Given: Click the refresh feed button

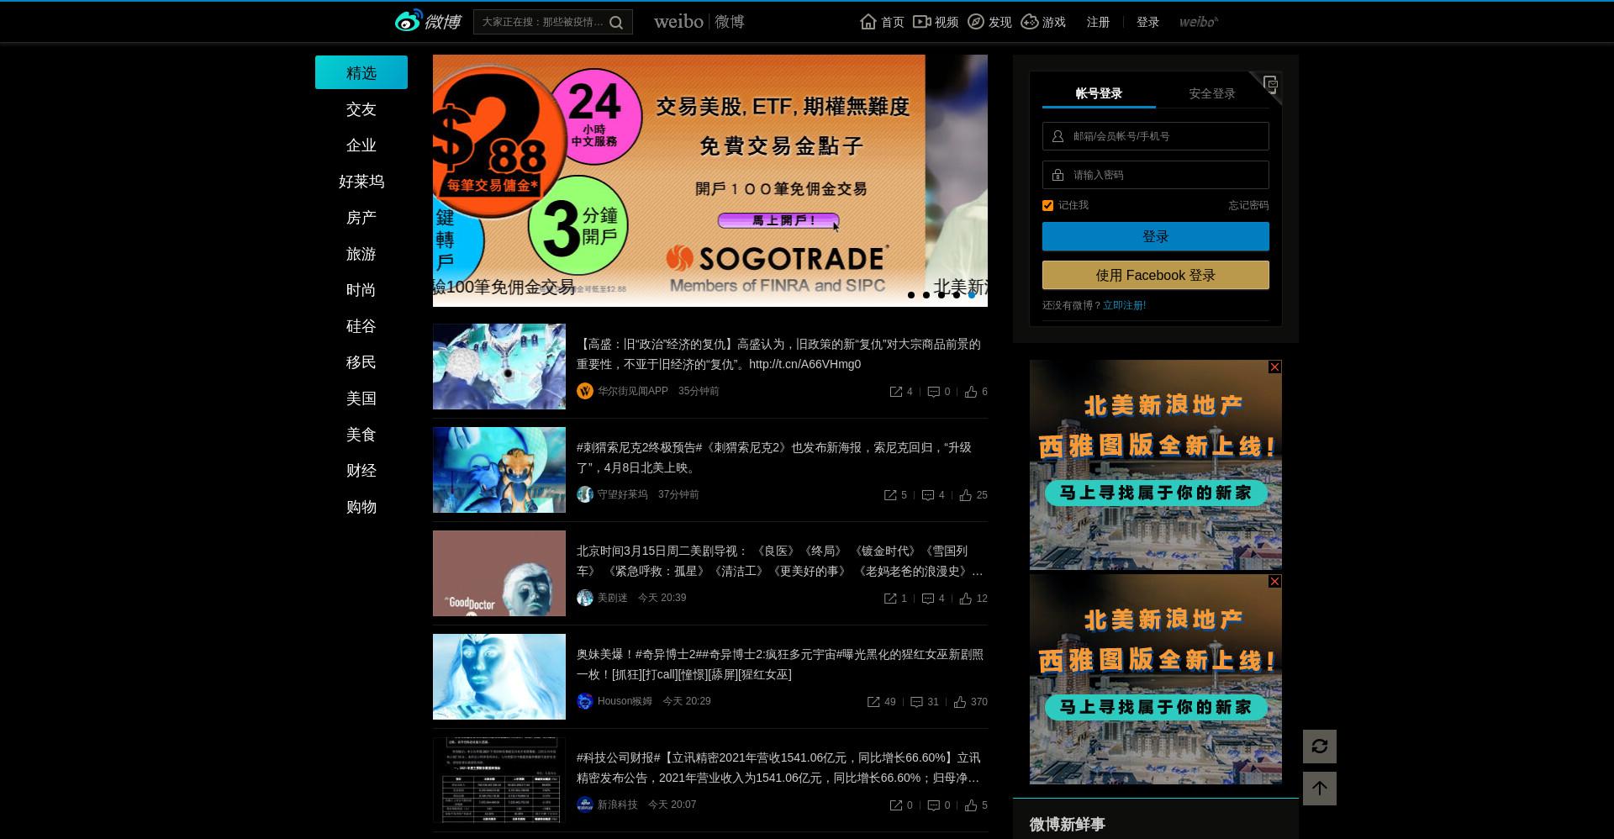Looking at the screenshot, I should [1320, 747].
